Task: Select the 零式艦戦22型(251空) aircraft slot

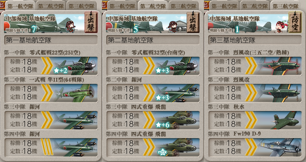Action: coord(51,66)
